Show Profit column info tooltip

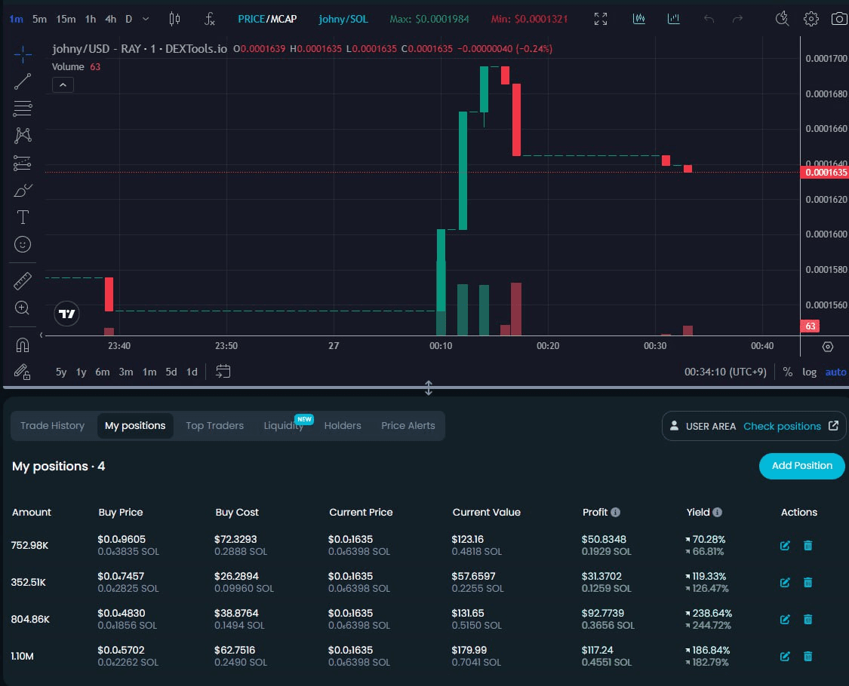pos(616,512)
